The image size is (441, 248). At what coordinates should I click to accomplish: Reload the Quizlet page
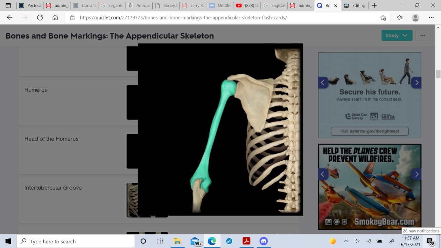40,18
